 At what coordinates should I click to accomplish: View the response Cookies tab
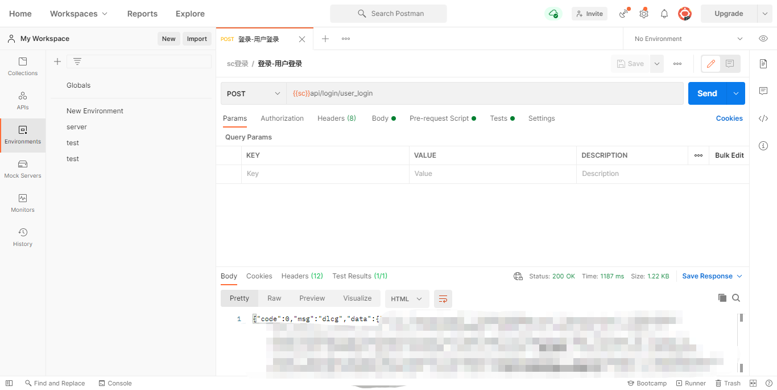[259, 276]
